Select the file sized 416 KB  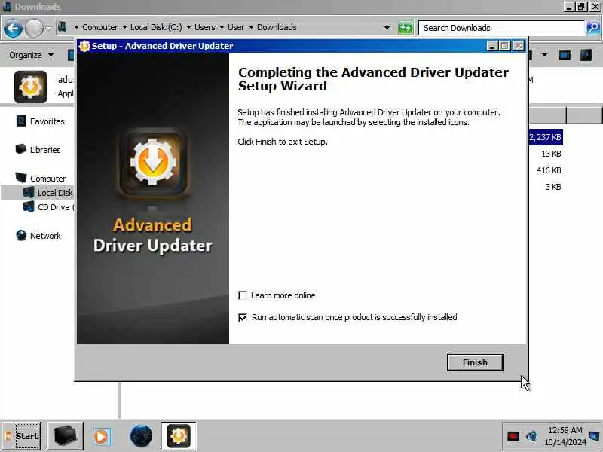pos(549,170)
